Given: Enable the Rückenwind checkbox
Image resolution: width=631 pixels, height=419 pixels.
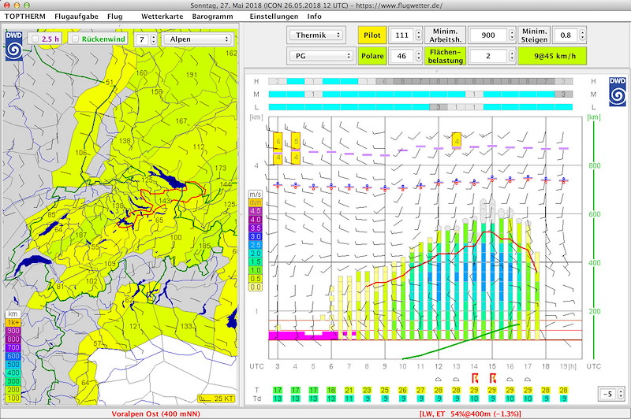Looking at the screenshot, I should point(76,39).
